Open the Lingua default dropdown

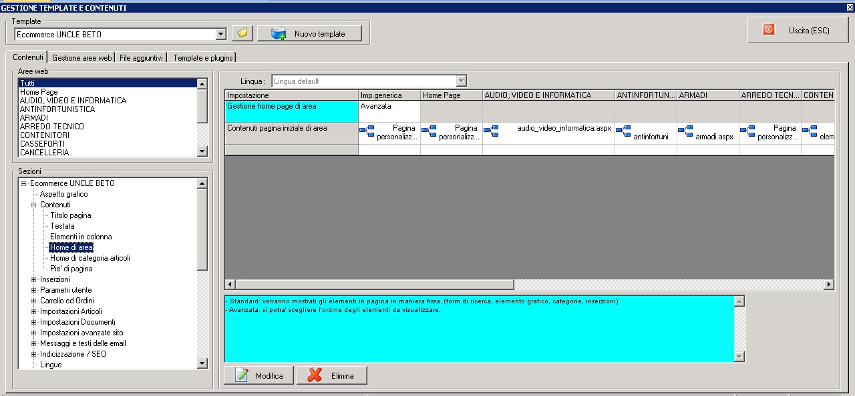coord(461,81)
